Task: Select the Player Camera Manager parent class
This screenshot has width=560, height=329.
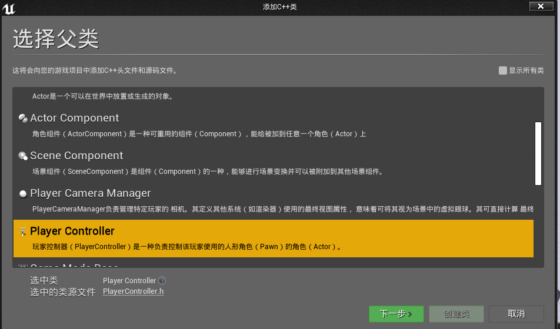Action: [x=273, y=201]
